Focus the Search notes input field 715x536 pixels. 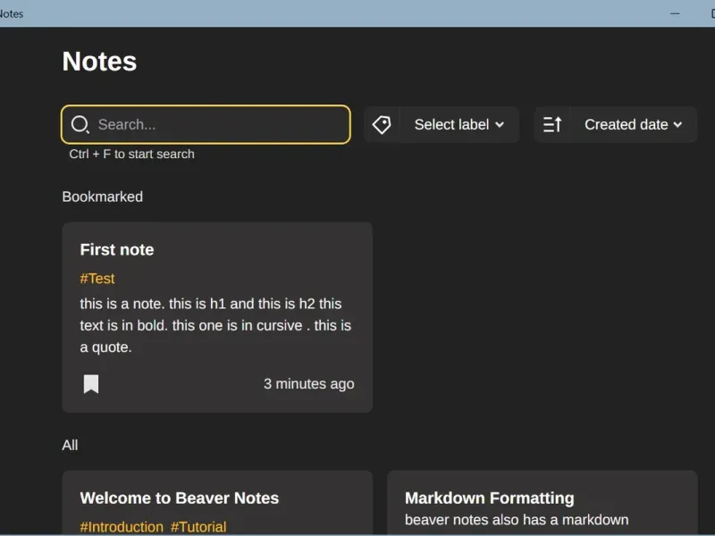coord(219,125)
